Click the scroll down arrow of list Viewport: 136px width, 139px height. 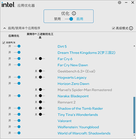pyautogui.click(x=134, y=135)
